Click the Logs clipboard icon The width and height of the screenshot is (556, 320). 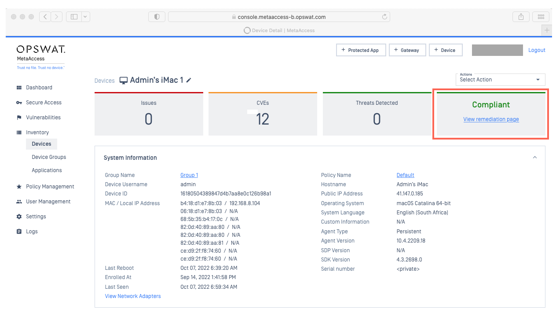19,232
